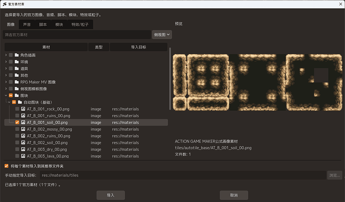Close the 官方素材库 dialog

pos(340,4)
